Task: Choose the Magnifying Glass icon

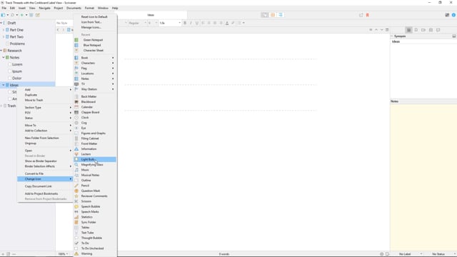Action: (95, 165)
